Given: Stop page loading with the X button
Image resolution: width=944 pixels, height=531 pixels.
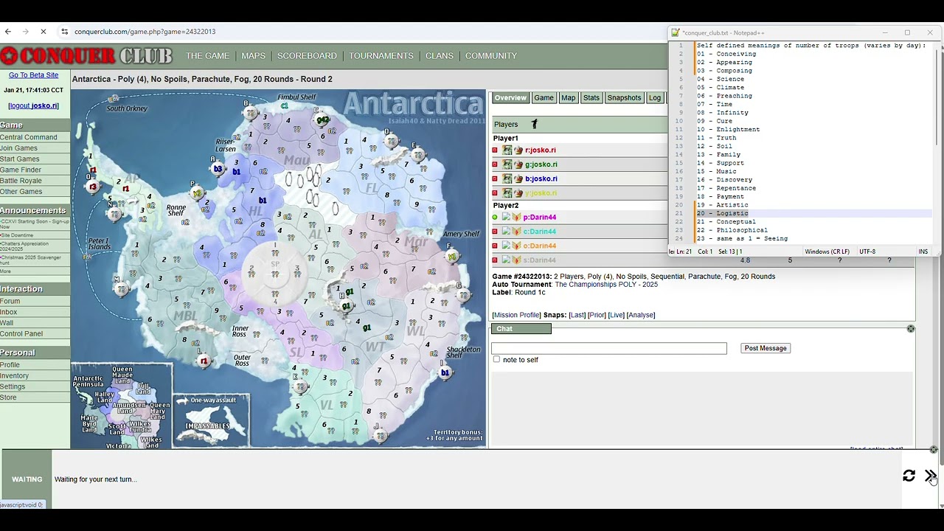Looking at the screenshot, I should [43, 32].
